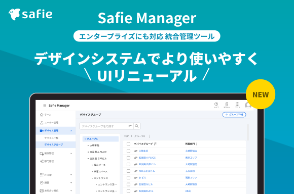Sort by 所属部門 column sort icon

(x=197, y=143)
